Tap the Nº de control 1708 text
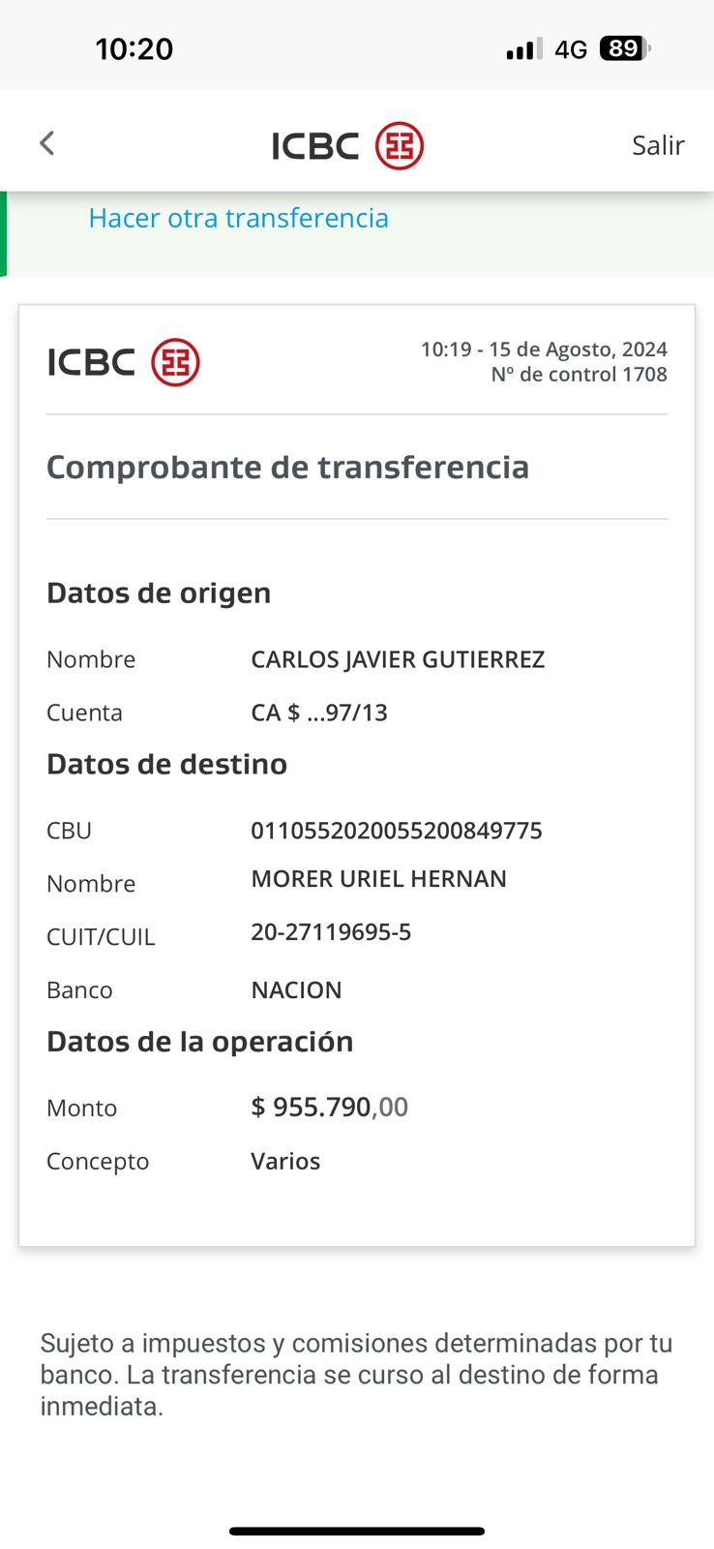 click(579, 375)
